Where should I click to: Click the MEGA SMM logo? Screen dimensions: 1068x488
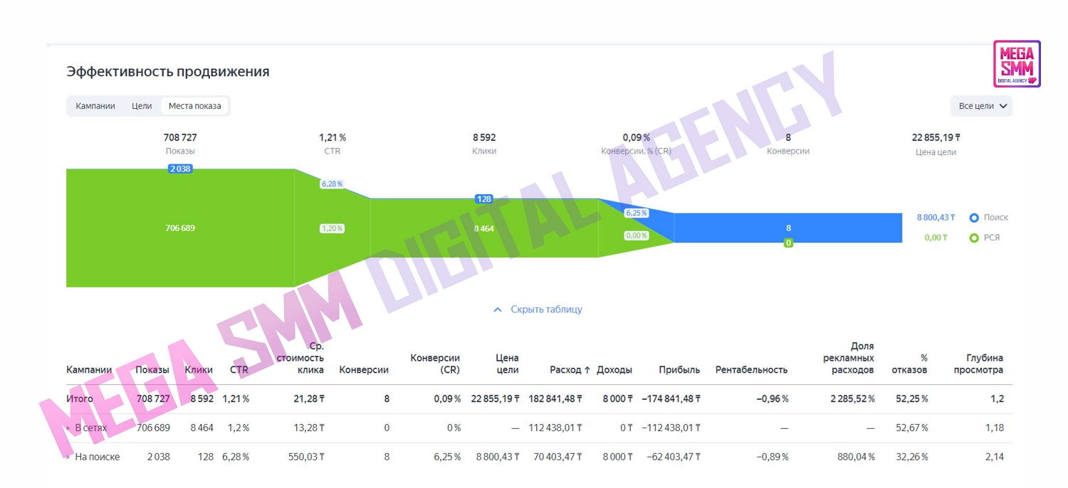pos(1017,64)
